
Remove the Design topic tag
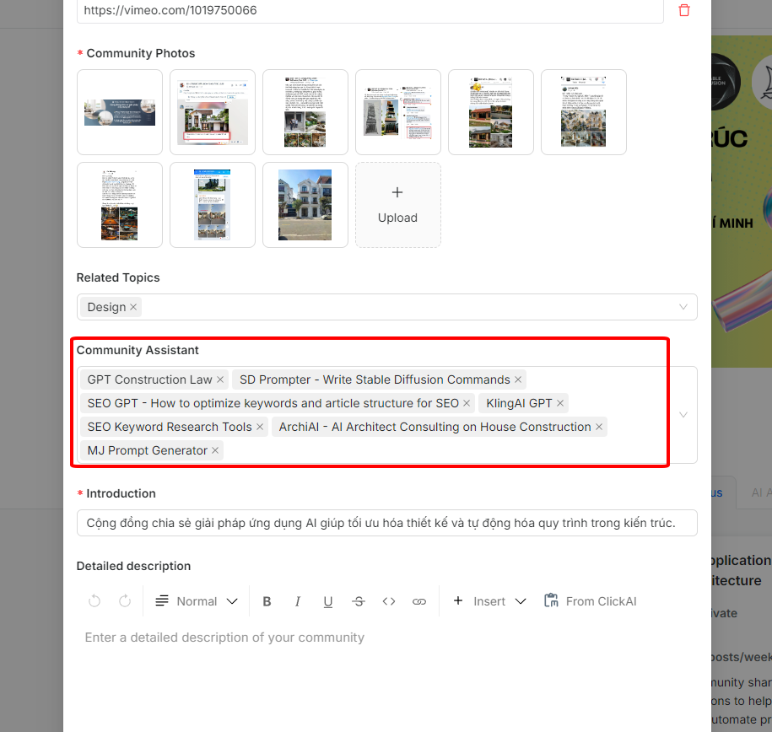click(133, 307)
